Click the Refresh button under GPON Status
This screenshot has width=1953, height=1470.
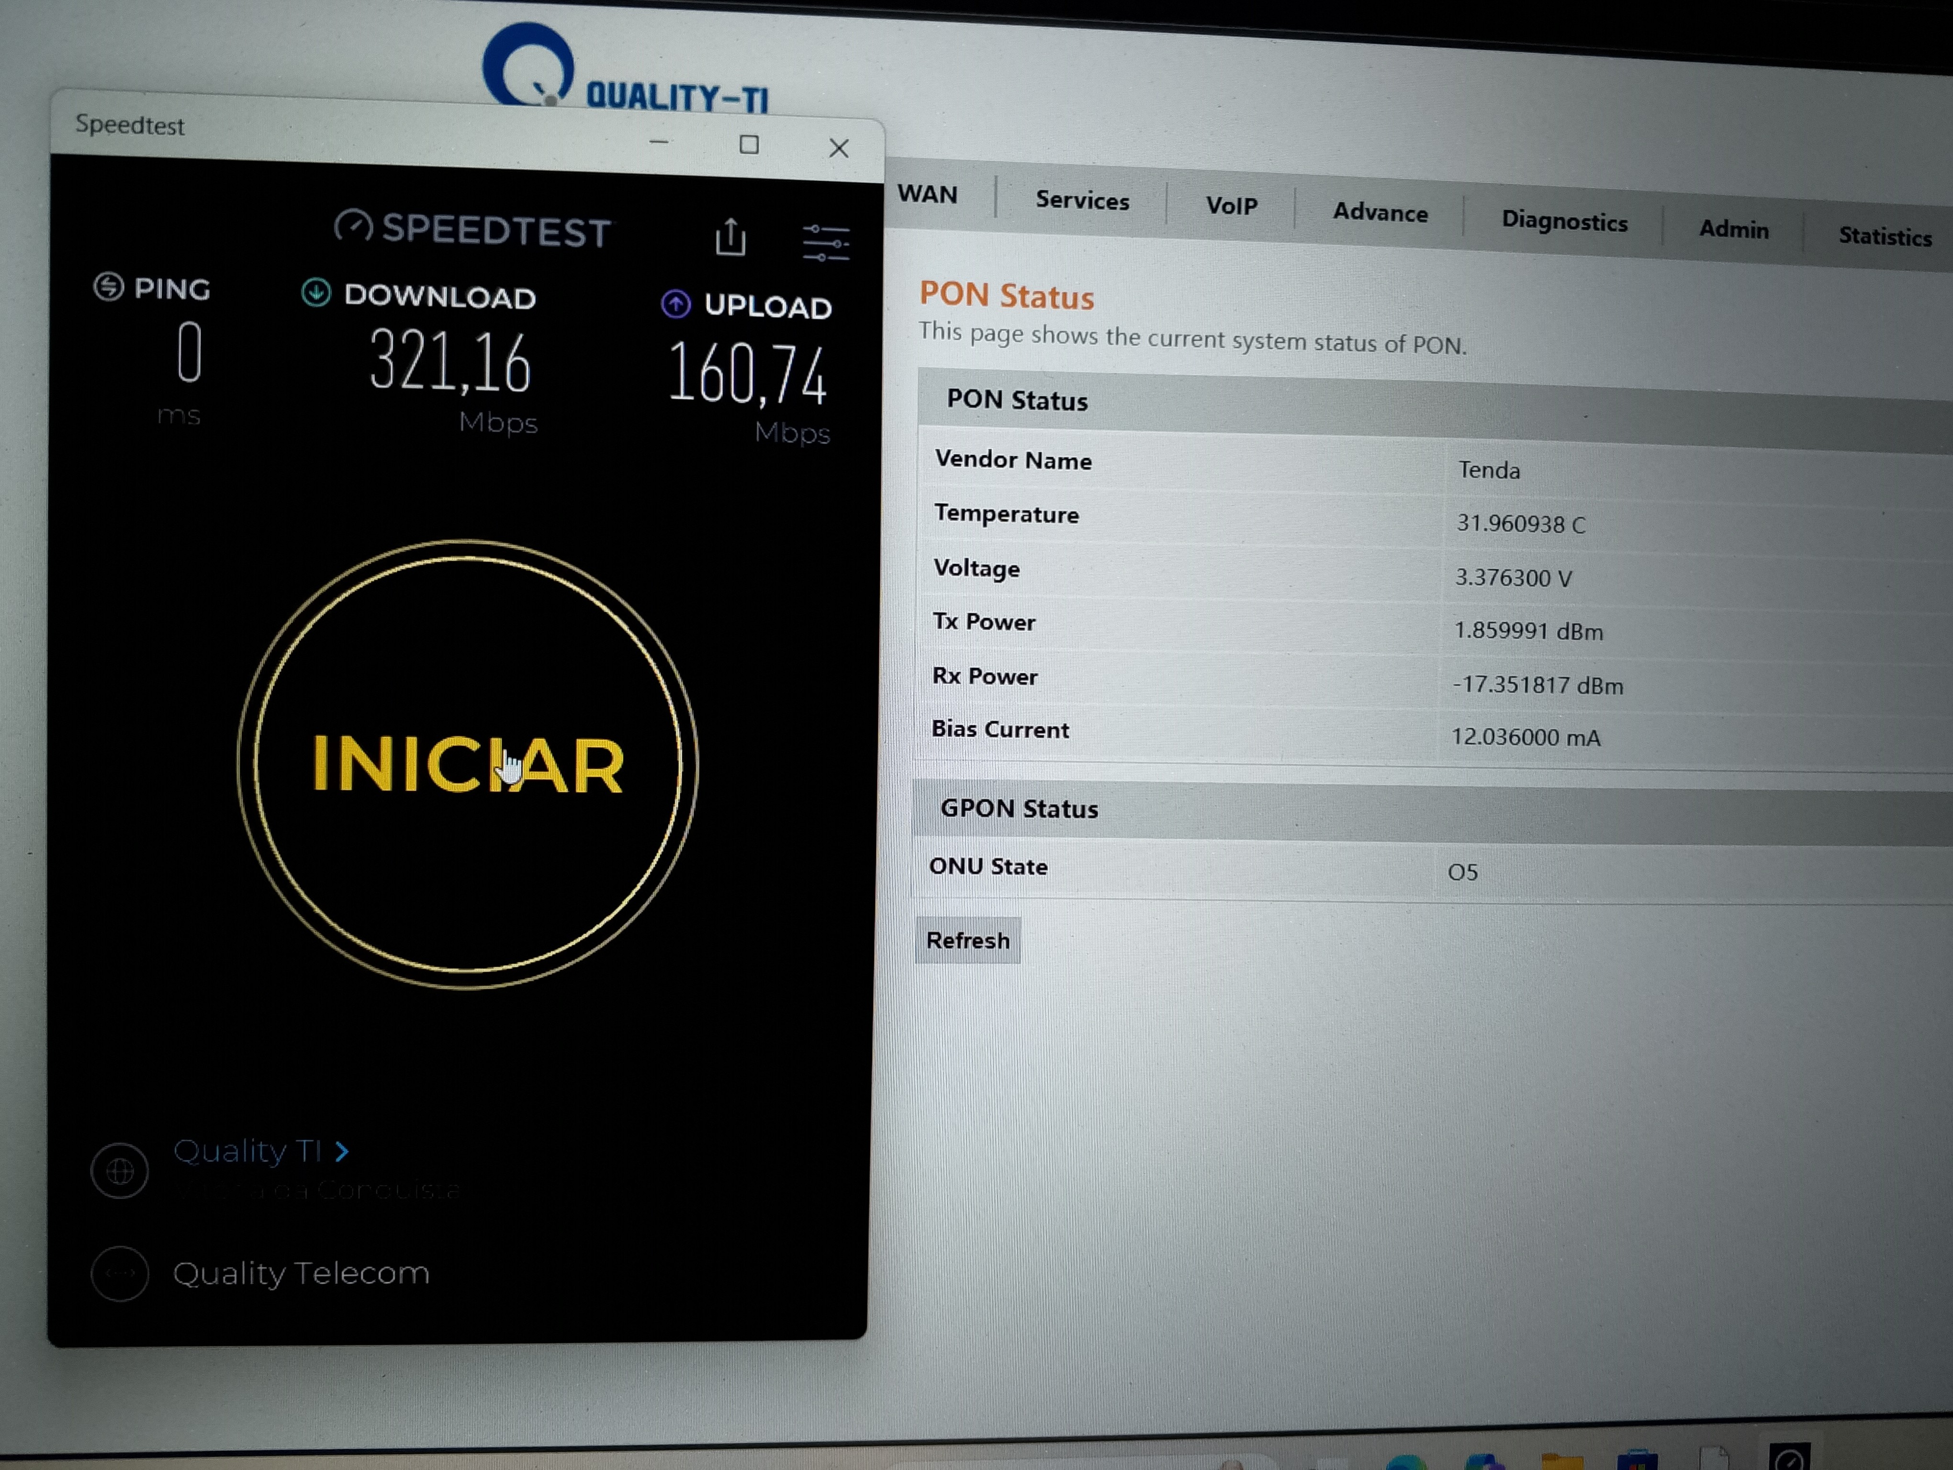968,941
